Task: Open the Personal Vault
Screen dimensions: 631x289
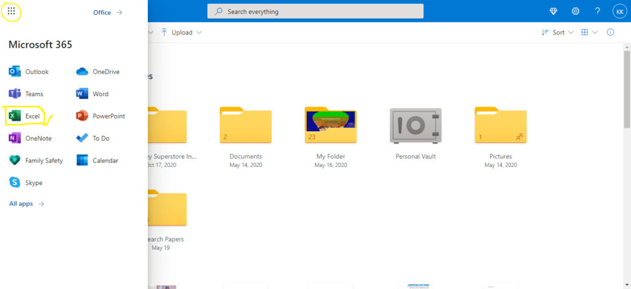Action: pyautogui.click(x=416, y=125)
